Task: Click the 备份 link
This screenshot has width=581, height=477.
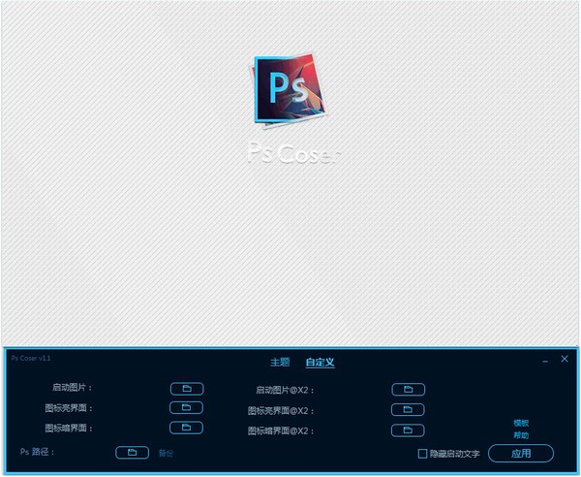Action: [x=166, y=454]
